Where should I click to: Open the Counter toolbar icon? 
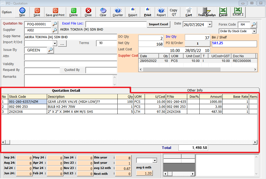(x=118, y=12)
